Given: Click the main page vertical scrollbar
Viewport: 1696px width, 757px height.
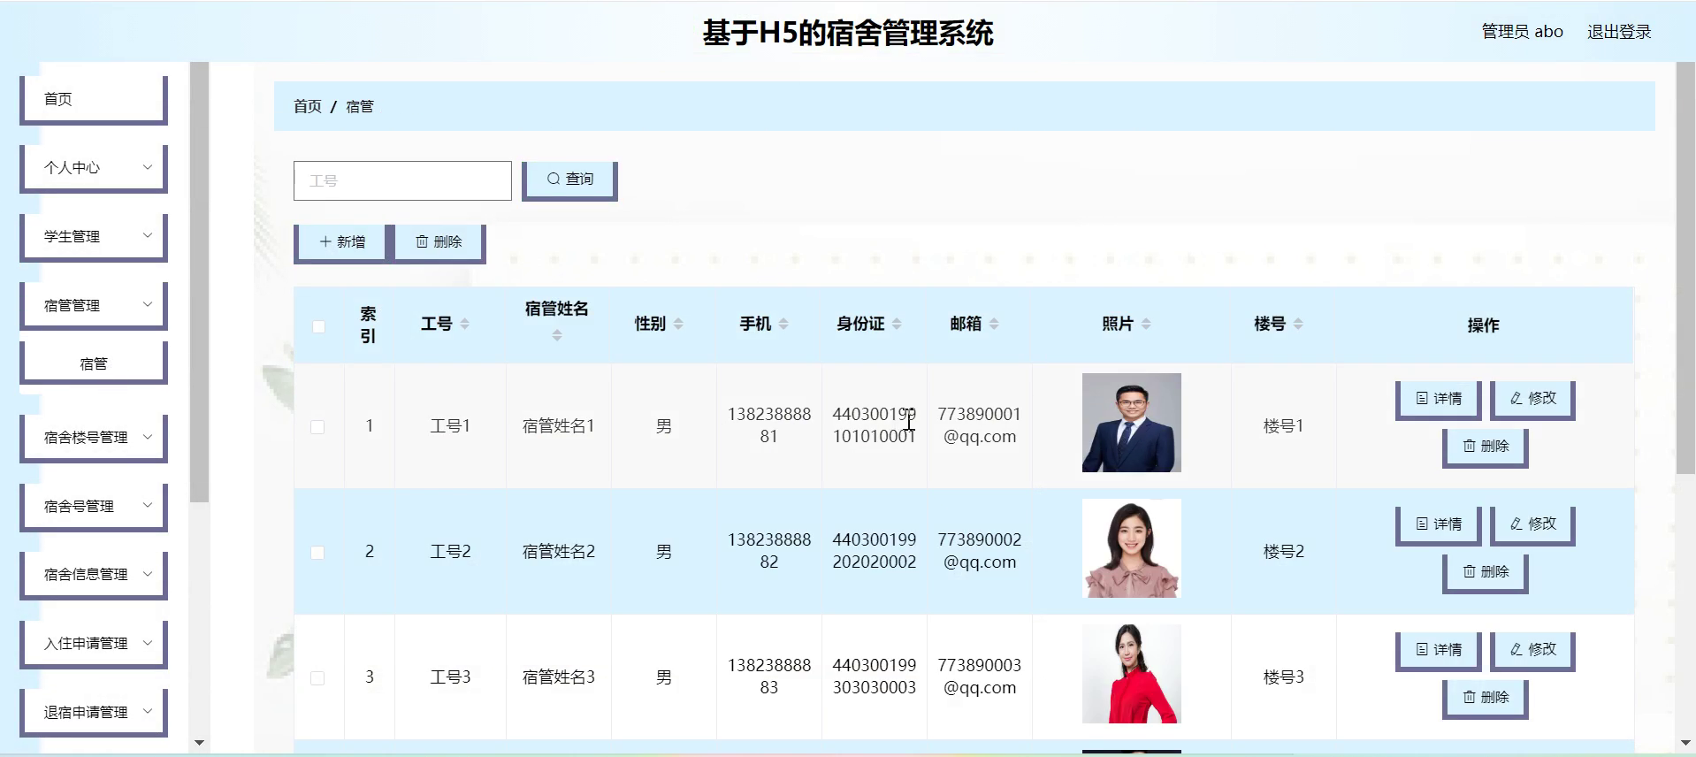Looking at the screenshot, I should pos(1685,268).
